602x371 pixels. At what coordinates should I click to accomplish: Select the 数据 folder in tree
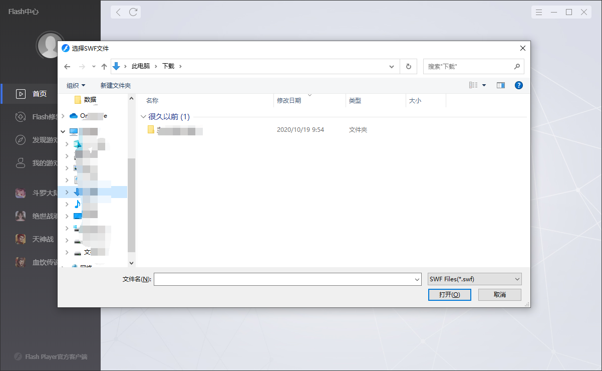click(90, 99)
